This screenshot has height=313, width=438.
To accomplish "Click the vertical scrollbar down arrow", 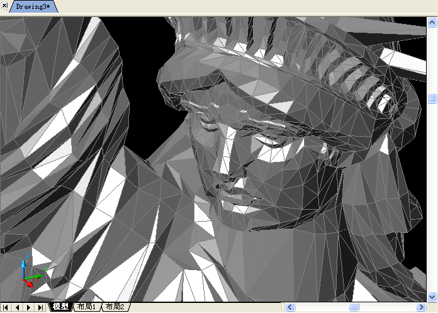I will (x=432, y=296).
